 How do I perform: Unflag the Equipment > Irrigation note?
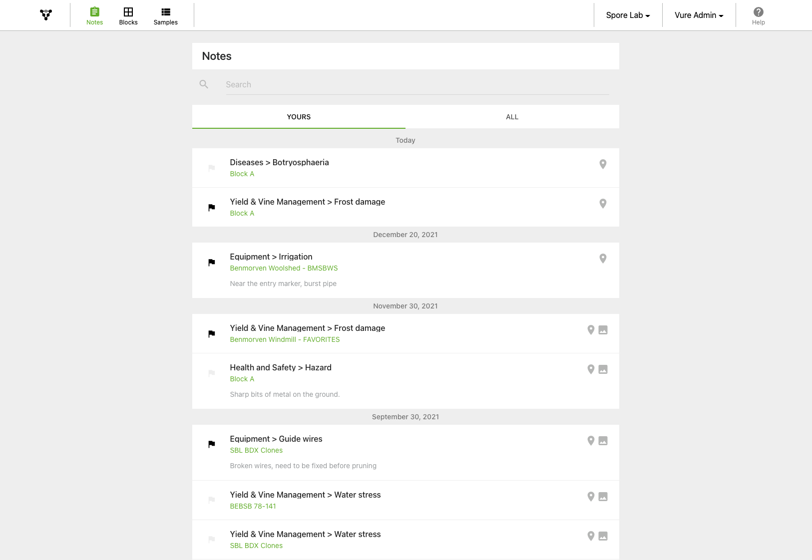pyautogui.click(x=212, y=262)
